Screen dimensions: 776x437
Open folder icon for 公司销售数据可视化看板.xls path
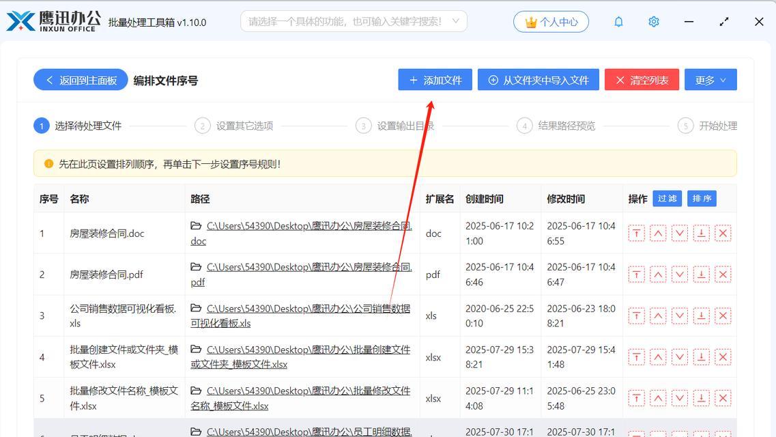(196, 309)
